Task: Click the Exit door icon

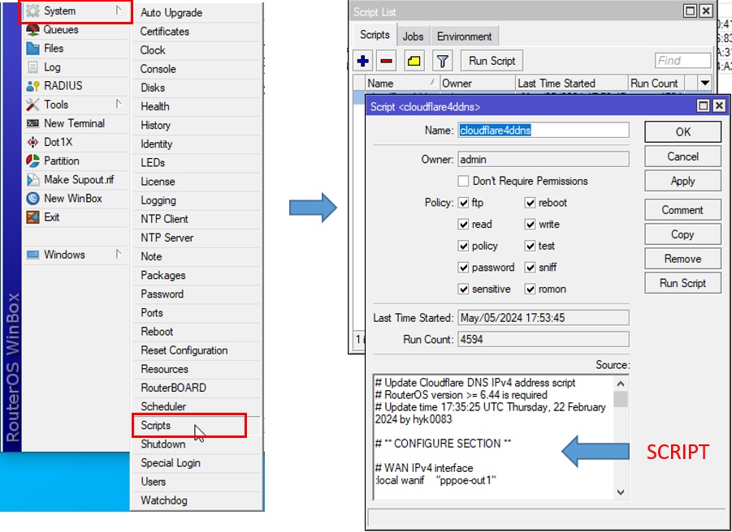Action: coord(32,217)
